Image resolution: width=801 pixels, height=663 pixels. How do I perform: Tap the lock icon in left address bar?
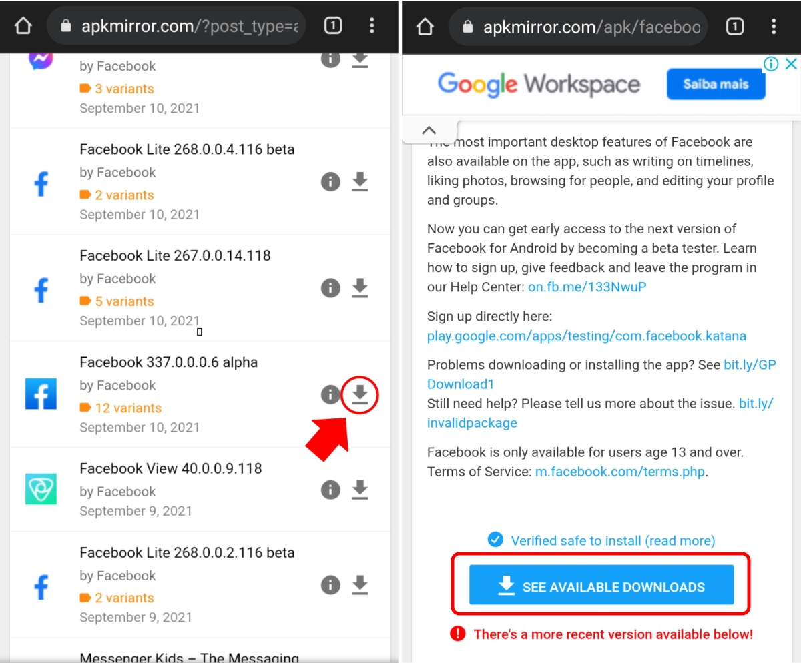(x=65, y=26)
